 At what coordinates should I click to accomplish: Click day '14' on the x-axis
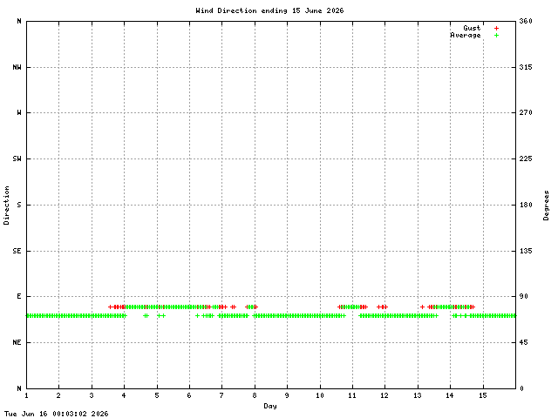point(450,395)
